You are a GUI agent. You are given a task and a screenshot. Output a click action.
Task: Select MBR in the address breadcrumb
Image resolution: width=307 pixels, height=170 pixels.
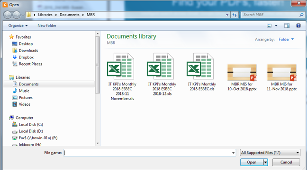91,15
